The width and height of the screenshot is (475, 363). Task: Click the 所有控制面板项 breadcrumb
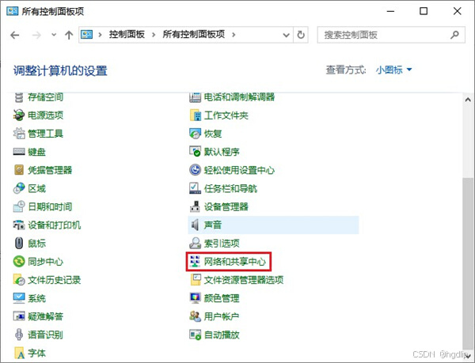pos(194,35)
